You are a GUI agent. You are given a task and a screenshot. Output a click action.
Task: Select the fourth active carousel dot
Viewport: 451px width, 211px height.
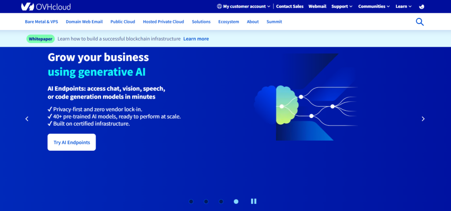click(236, 201)
